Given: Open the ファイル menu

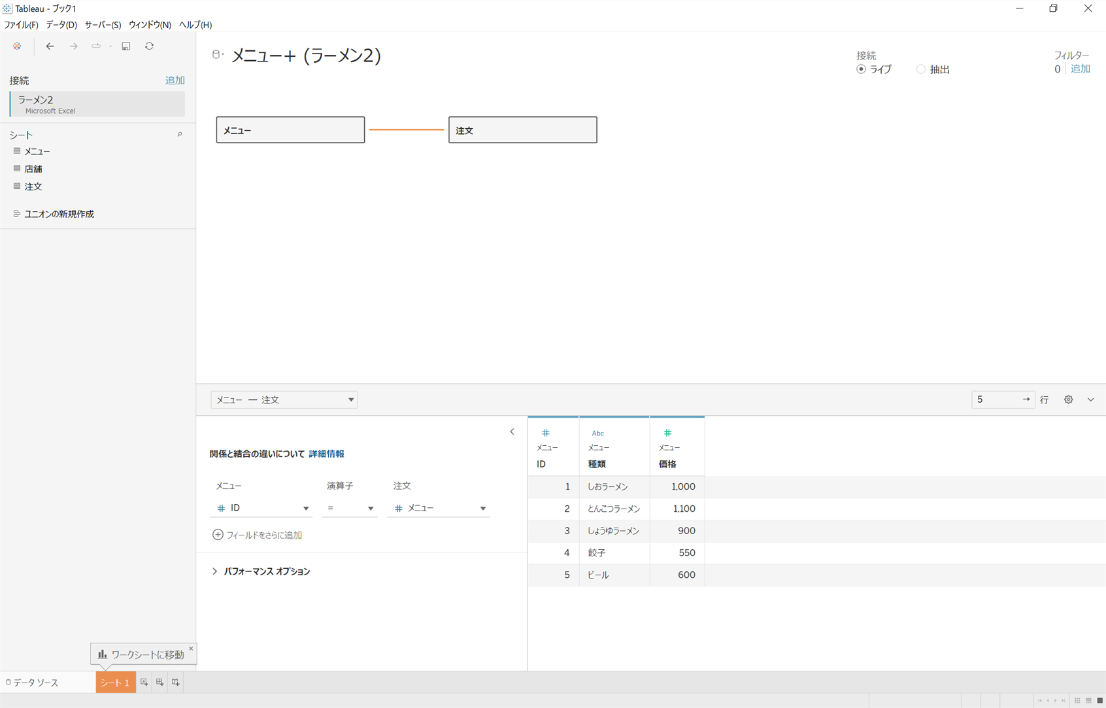Looking at the screenshot, I should click(20, 25).
